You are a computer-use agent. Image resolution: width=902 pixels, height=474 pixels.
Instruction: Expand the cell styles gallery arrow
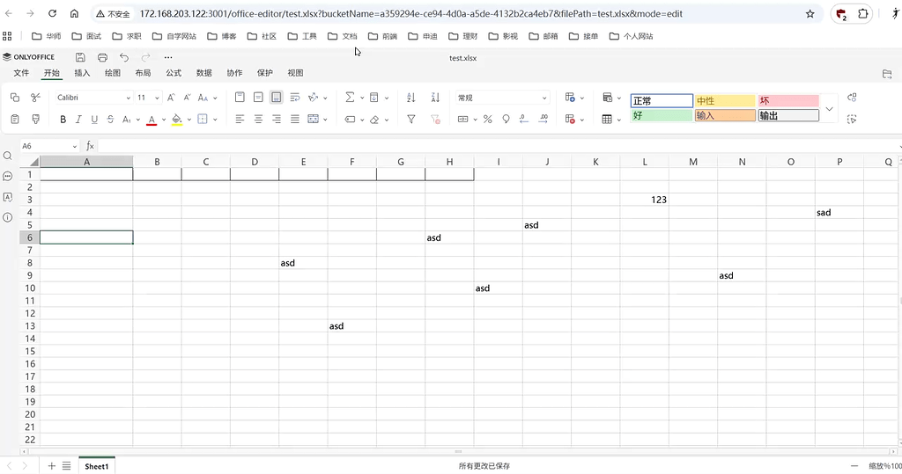(x=829, y=108)
